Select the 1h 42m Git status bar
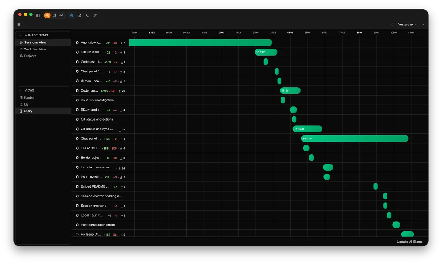The height and width of the screenshot is (264, 442). (307, 129)
